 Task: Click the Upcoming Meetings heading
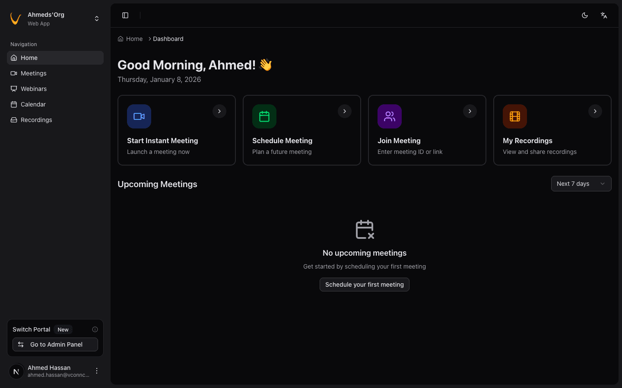coord(157,184)
